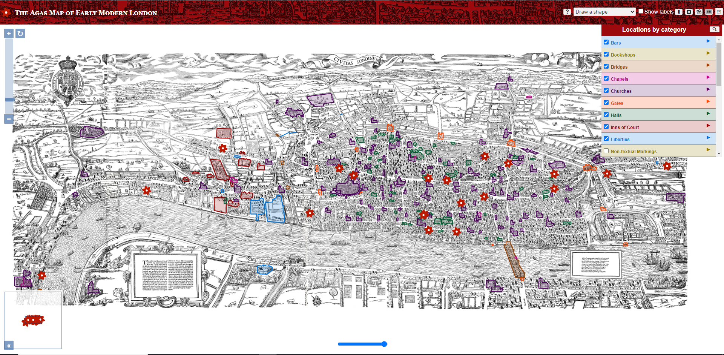Screen dimensions: 724x355
Task: Check the Non-textual Markings checkbox
Action: pyautogui.click(x=606, y=151)
